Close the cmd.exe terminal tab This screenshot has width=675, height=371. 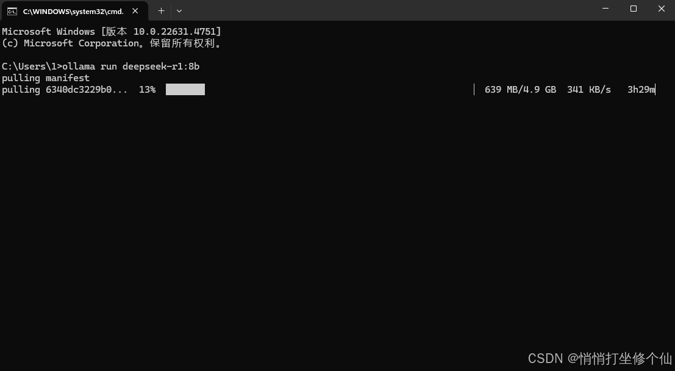135,11
